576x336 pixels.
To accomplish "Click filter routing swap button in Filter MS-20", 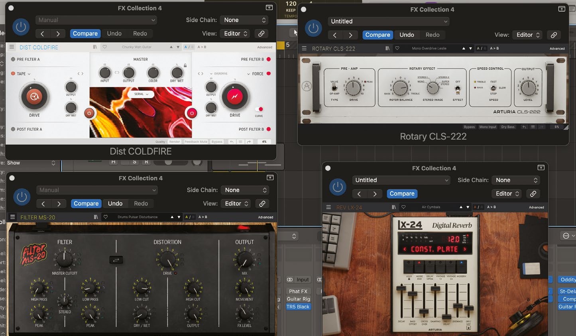I will [116, 260].
